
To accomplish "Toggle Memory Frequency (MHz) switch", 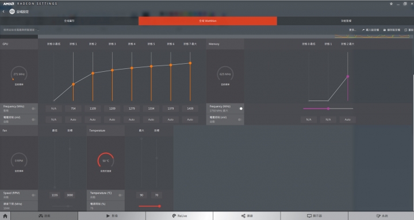I will [240, 109].
